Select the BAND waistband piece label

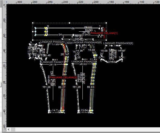[x=89, y=30]
